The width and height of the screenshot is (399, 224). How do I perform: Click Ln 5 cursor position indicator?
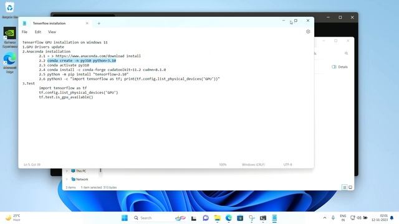32,164
